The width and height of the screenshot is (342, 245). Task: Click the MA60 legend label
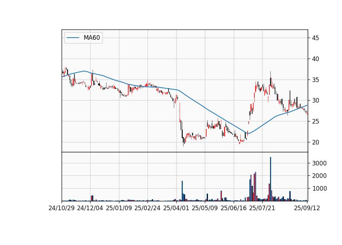point(92,38)
